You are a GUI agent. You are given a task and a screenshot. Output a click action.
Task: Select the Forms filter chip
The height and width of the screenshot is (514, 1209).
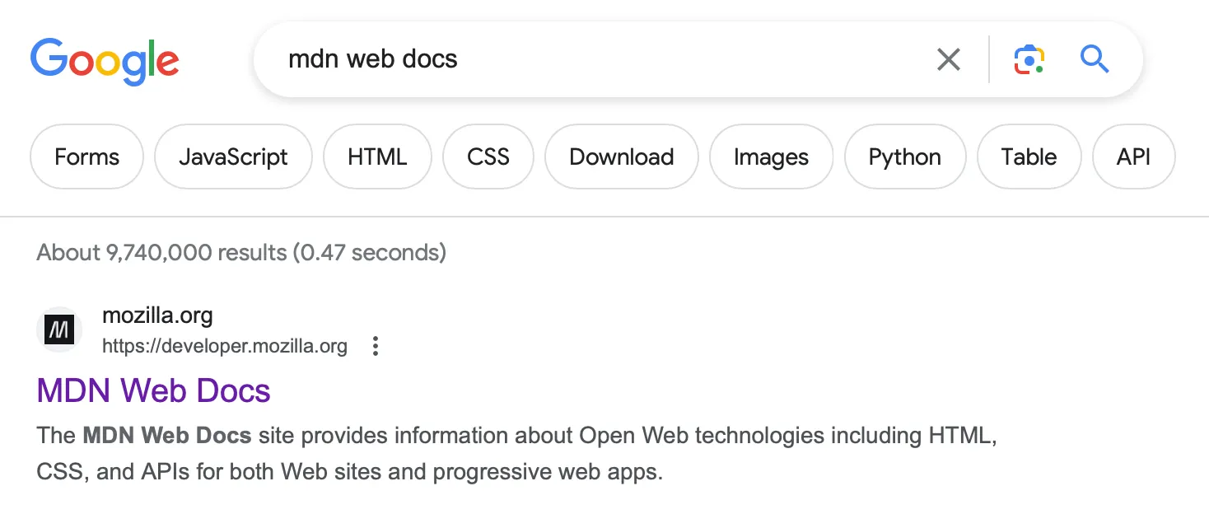tap(86, 157)
